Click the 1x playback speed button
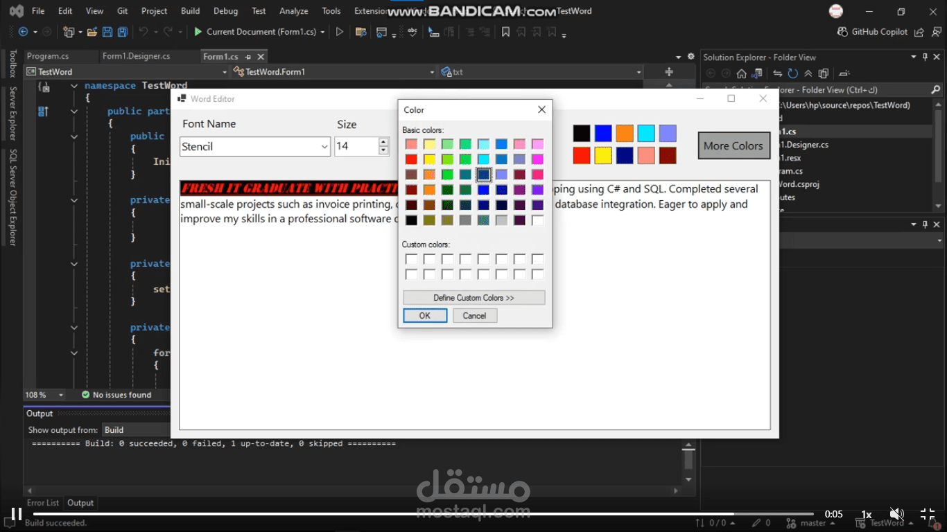This screenshot has height=532, width=947. click(x=866, y=514)
